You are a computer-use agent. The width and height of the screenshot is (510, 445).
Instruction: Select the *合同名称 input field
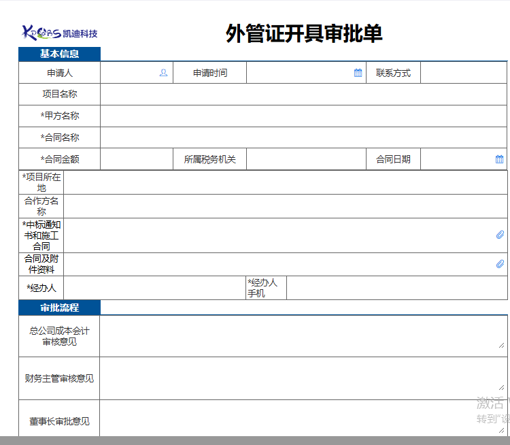pyautogui.click(x=303, y=137)
